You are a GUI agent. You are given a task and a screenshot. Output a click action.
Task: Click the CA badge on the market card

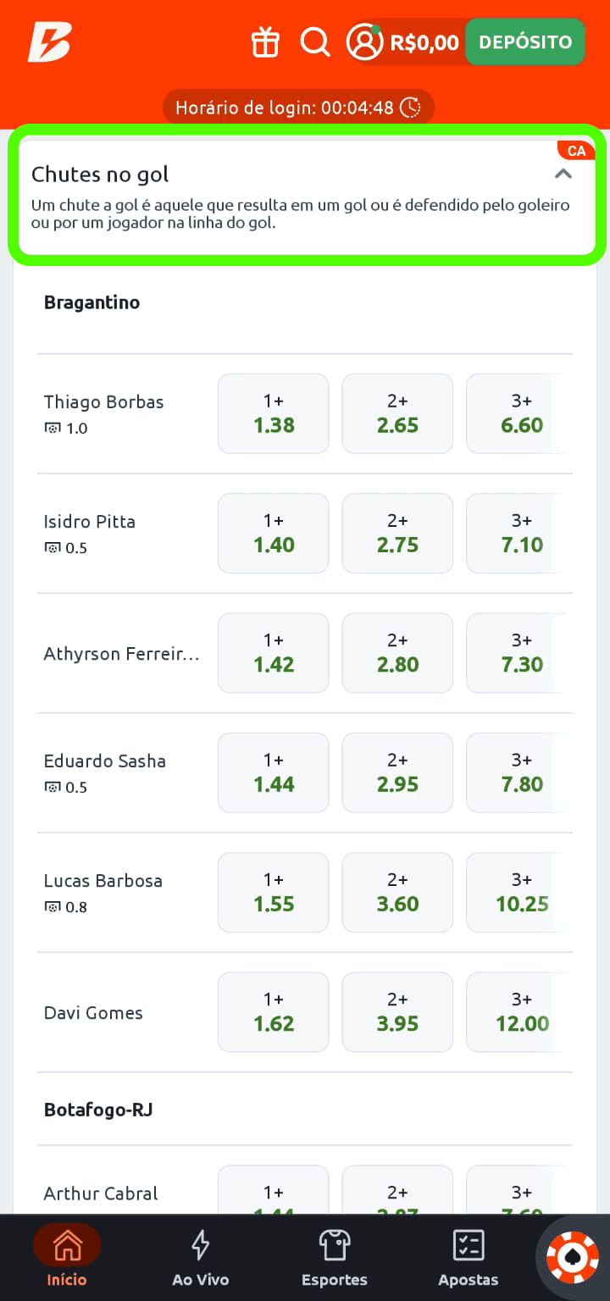point(576,150)
